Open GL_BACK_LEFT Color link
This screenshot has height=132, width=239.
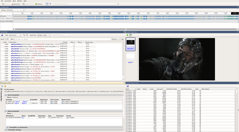click(16, 103)
